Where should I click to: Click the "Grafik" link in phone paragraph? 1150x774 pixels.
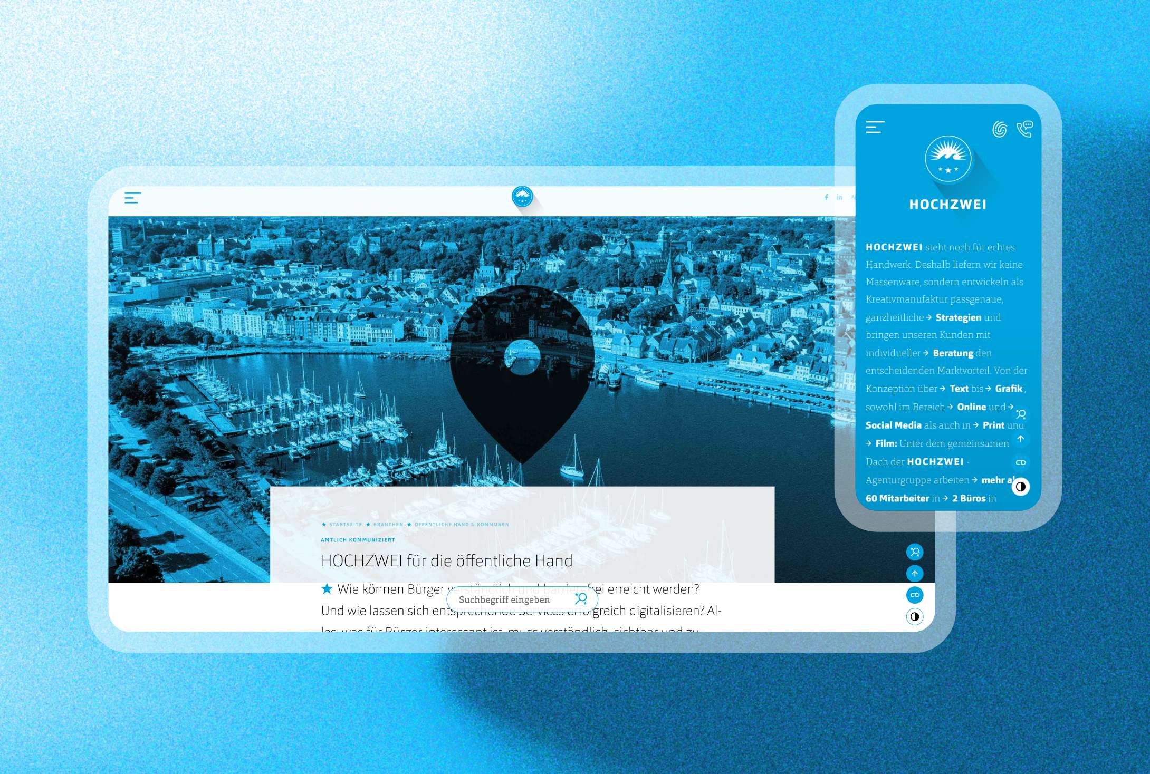point(1009,389)
